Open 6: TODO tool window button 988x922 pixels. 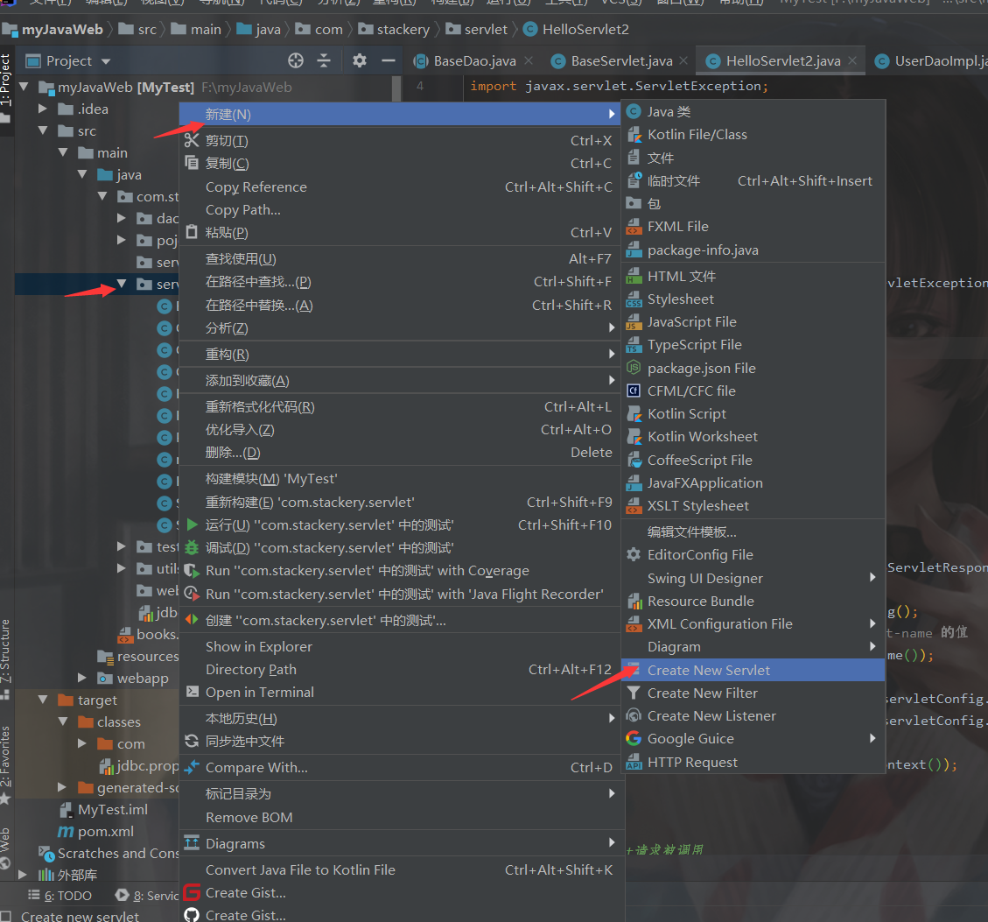tap(60, 896)
